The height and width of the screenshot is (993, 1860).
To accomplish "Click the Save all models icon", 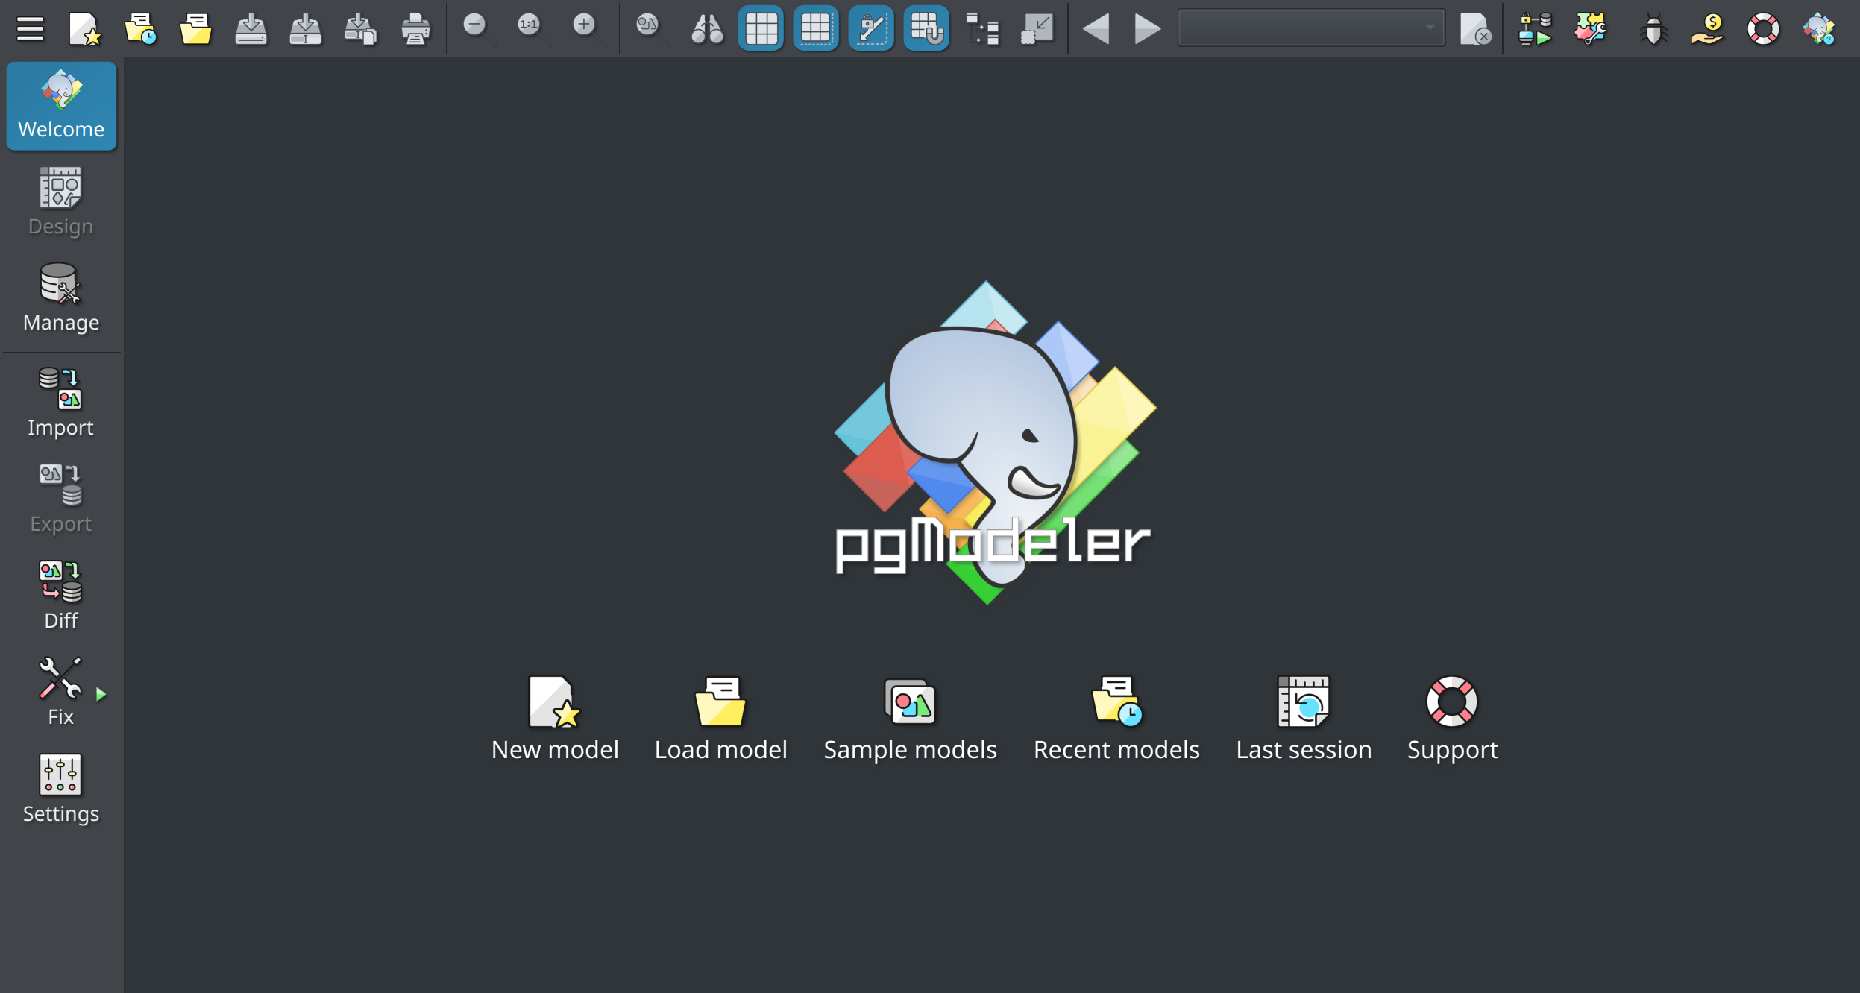I will tap(360, 29).
